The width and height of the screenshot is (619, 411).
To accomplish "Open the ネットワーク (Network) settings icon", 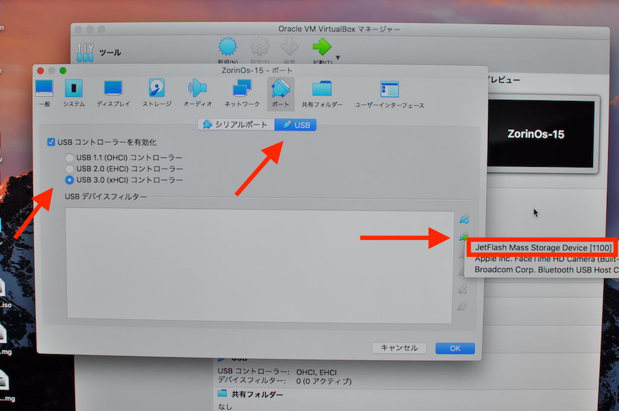I will 242,89.
